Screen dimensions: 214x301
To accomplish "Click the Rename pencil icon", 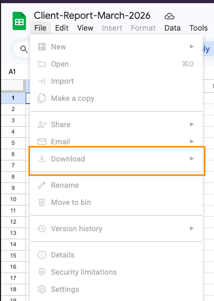I will (42, 185).
